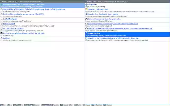Viewport: 170px width, 106px height.
Task: Click URL text tug.ctan.org/info/impatient/book.pdf
Action: coord(16,40)
